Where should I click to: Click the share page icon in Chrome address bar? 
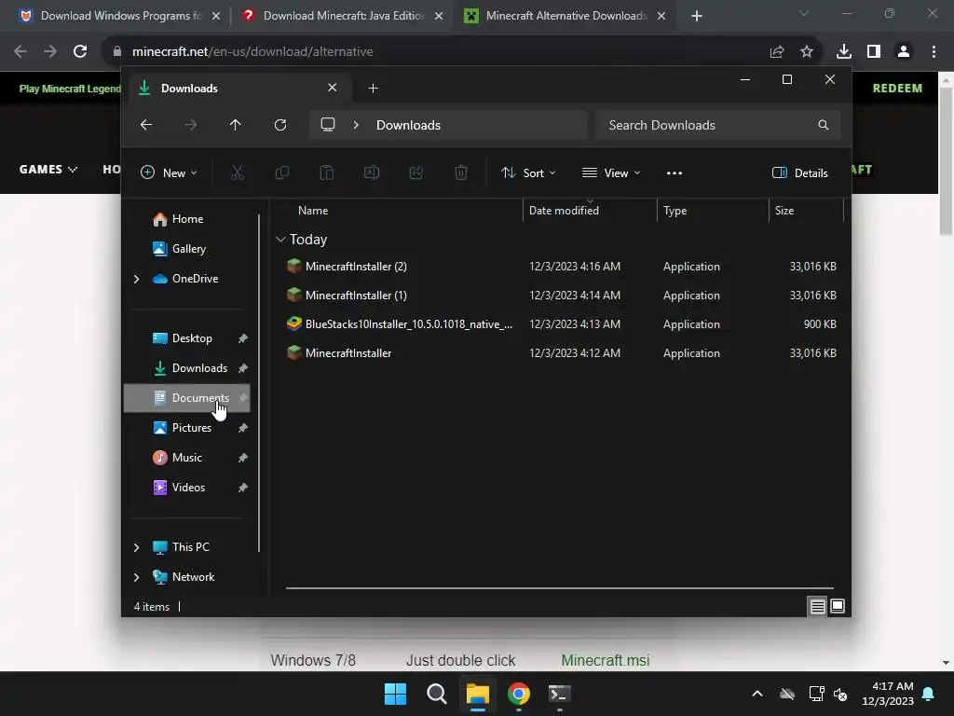tap(777, 52)
